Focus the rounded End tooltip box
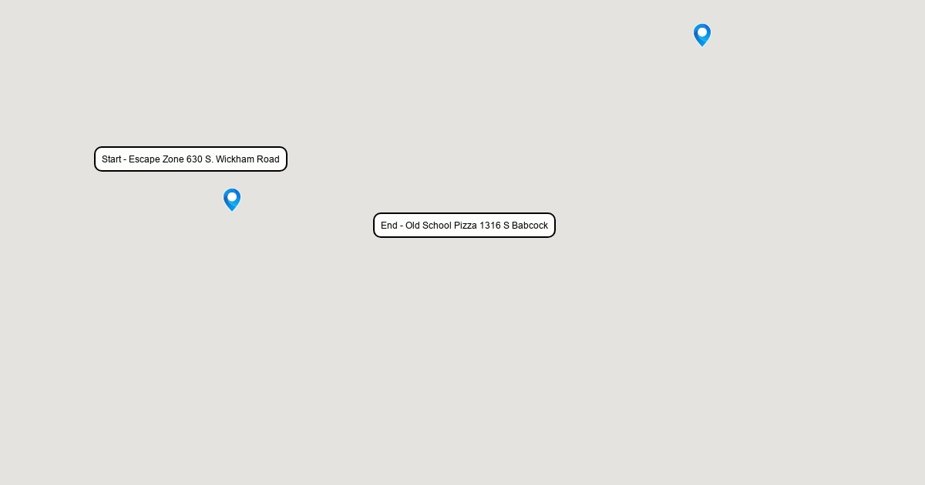The image size is (925, 485). (x=464, y=226)
